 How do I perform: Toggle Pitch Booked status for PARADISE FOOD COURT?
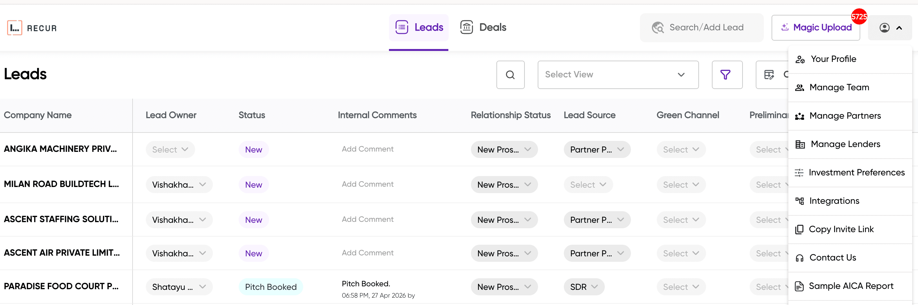tap(271, 287)
